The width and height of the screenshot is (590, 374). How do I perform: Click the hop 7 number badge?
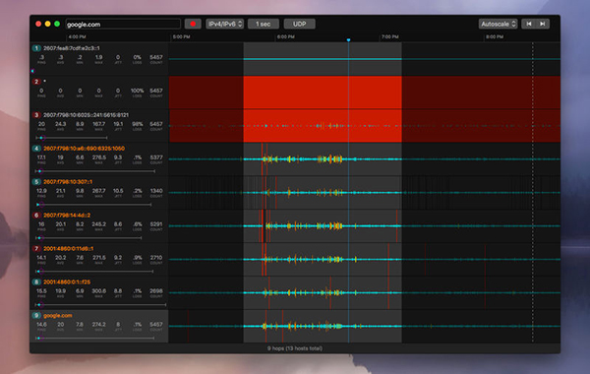point(36,249)
